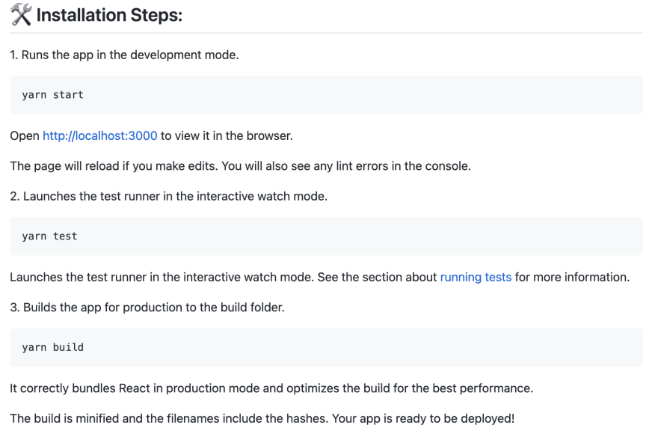The height and width of the screenshot is (437, 658).
Task: Click the hammer and wrench emoji icon
Action: [21, 14]
